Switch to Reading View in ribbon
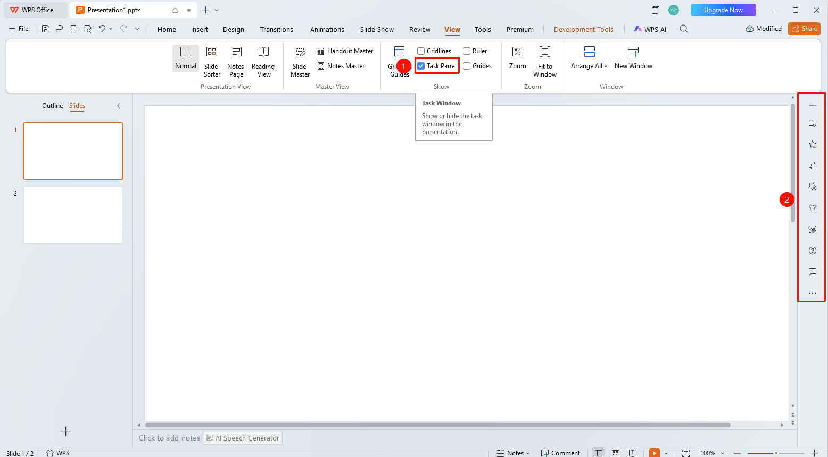Viewport: 828px width, 457px height. point(263,62)
